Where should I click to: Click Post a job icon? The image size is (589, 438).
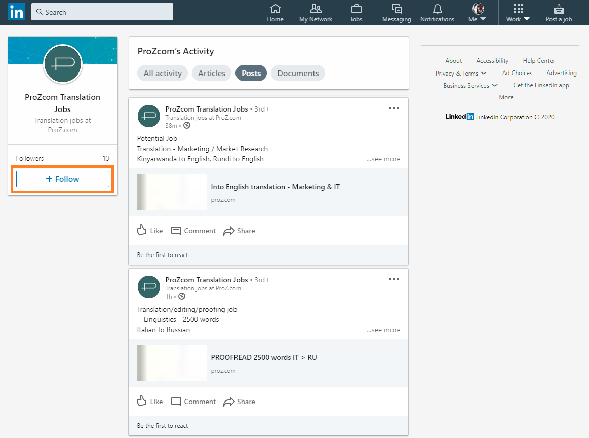pos(559,9)
